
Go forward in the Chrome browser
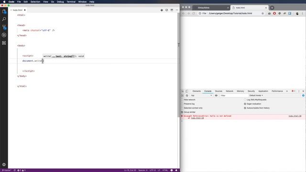[x=188, y=13]
